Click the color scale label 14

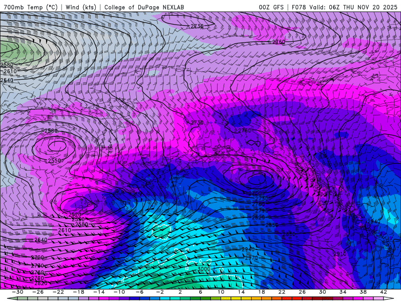click(x=241, y=292)
